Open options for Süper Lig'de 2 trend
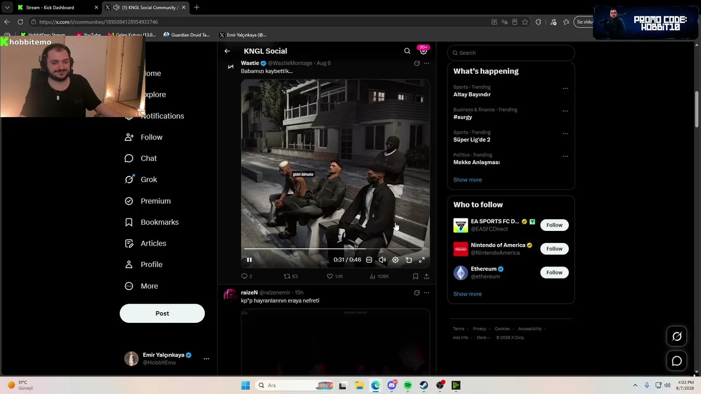 pyautogui.click(x=565, y=134)
